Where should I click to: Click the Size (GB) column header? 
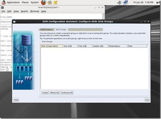coord(70,46)
